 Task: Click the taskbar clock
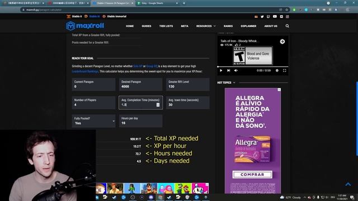[342, 197]
